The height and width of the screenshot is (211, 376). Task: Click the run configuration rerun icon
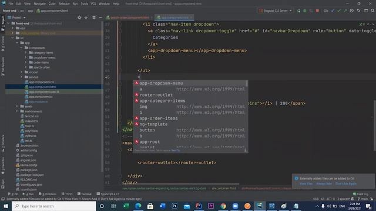[x=298, y=11]
